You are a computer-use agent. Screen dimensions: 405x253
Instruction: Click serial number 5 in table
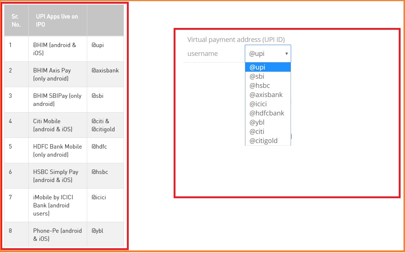tap(16, 150)
